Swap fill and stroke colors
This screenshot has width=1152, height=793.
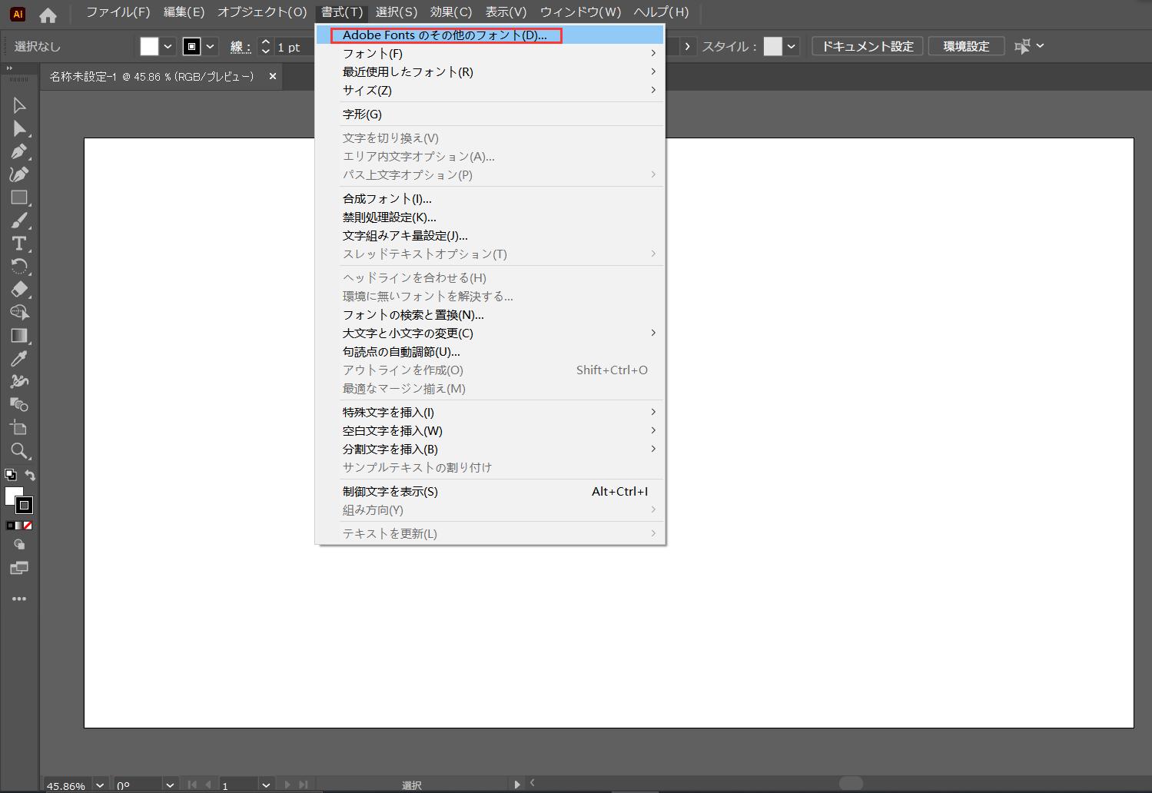(x=30, y=475)
